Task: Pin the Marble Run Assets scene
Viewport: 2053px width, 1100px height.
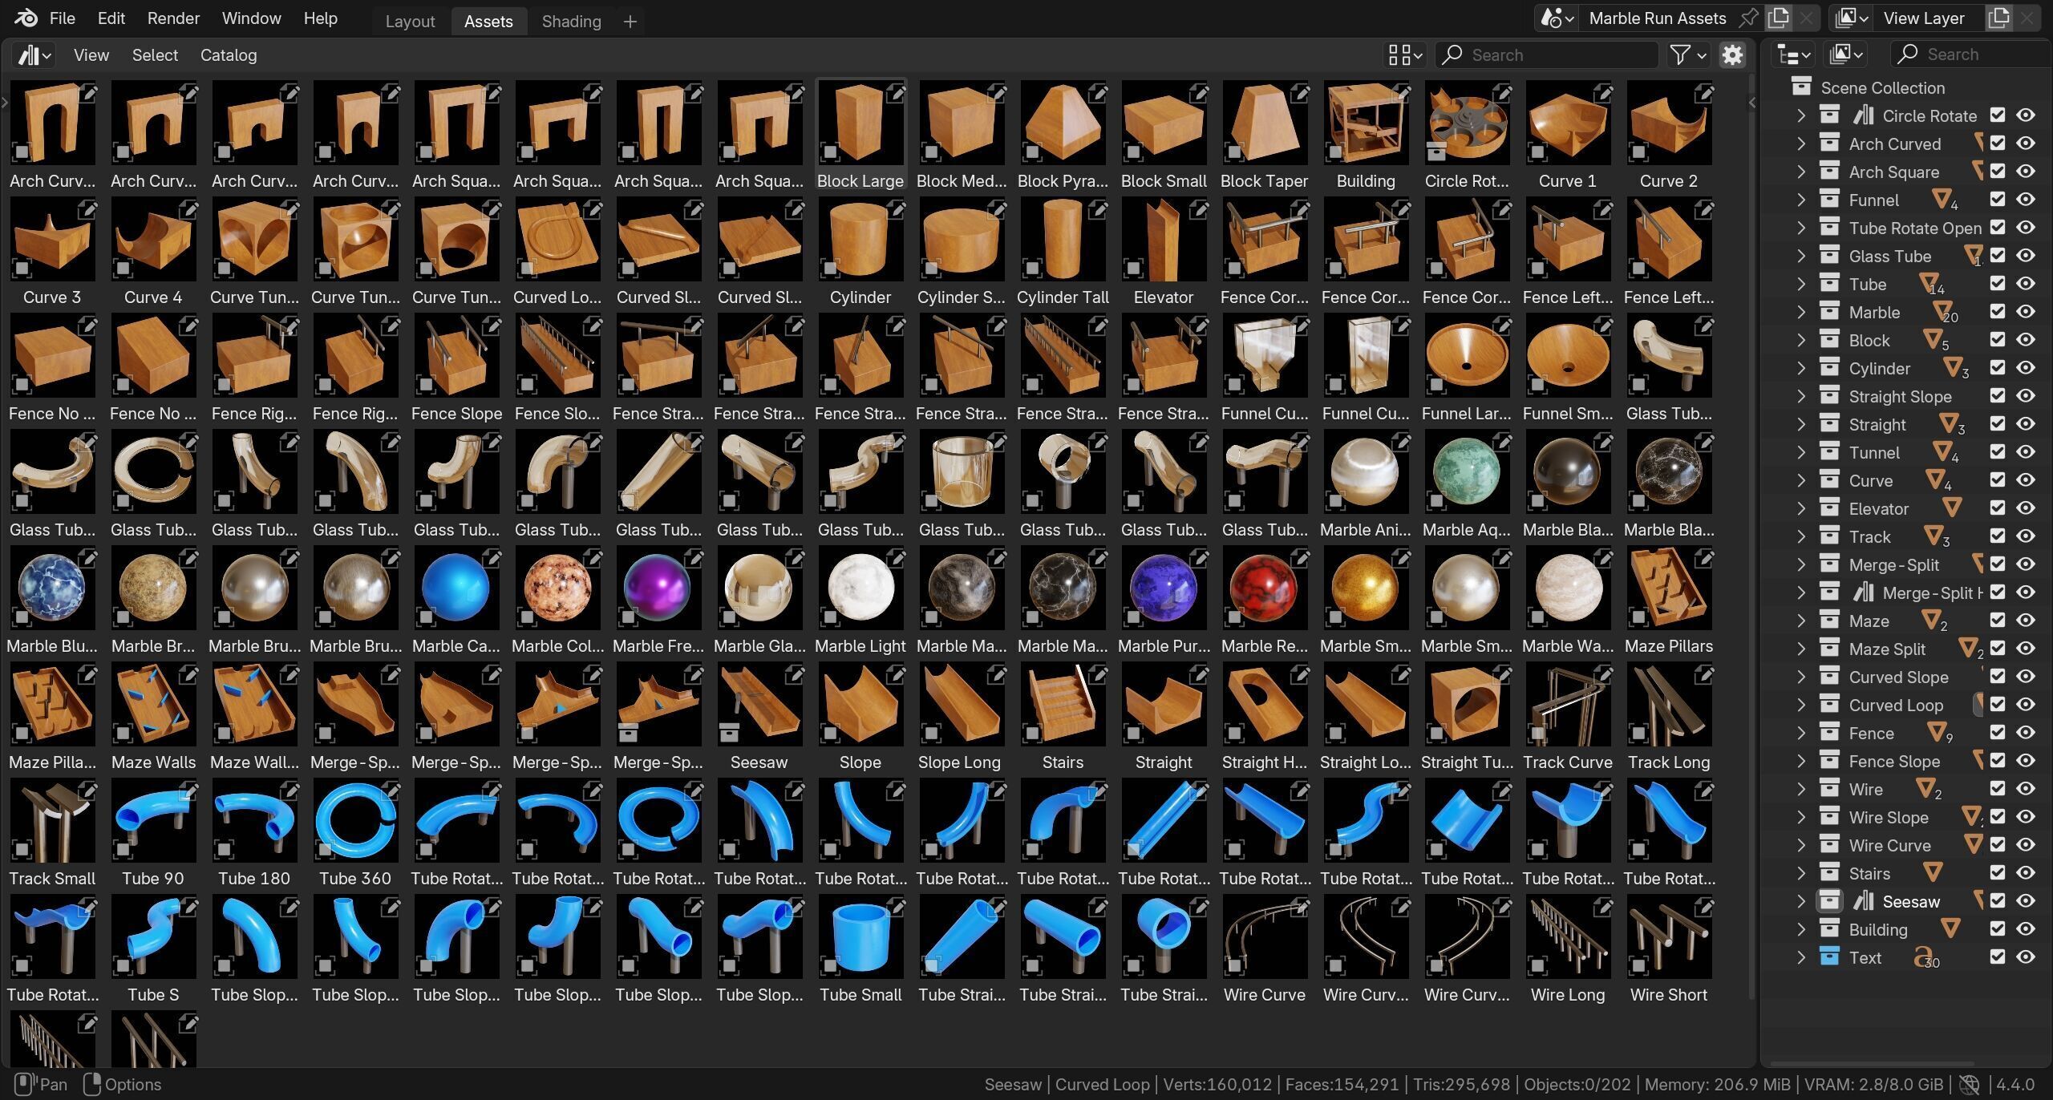Action: click(x=1748, y=18)
